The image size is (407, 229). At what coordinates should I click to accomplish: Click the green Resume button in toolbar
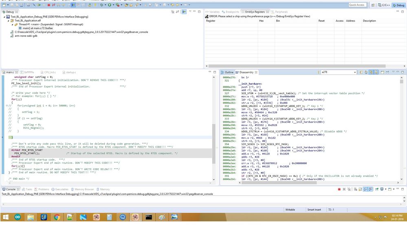(x=39, y=5)
